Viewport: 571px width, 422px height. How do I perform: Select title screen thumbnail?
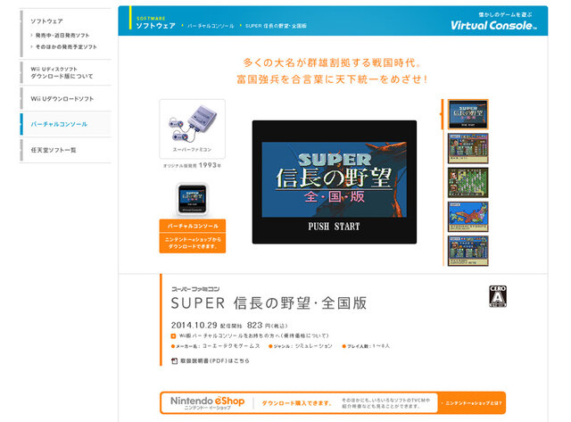coord(468,114)
